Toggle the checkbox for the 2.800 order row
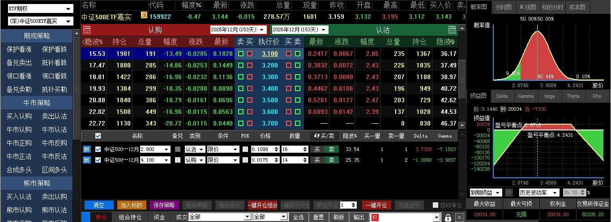Screen dimensions: 611x222 98,149
